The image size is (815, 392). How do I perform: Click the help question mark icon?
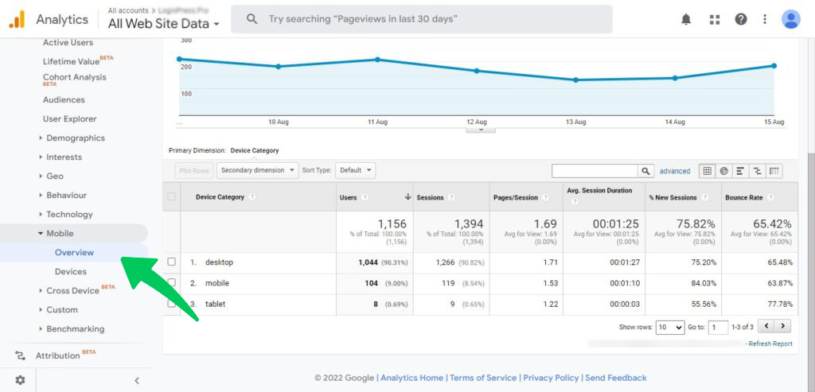click(x=740, y=19)
